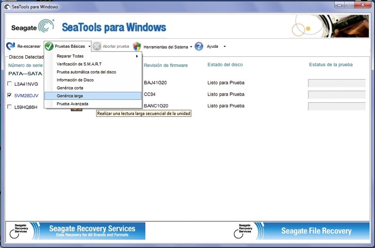375x248 pixels.
Task: Click the progress bar for firmware CC34 row
Action: (x=337, y=94)
